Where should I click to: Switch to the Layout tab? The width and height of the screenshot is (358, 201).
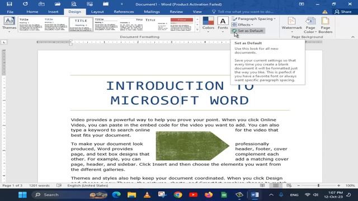[97, 12]
